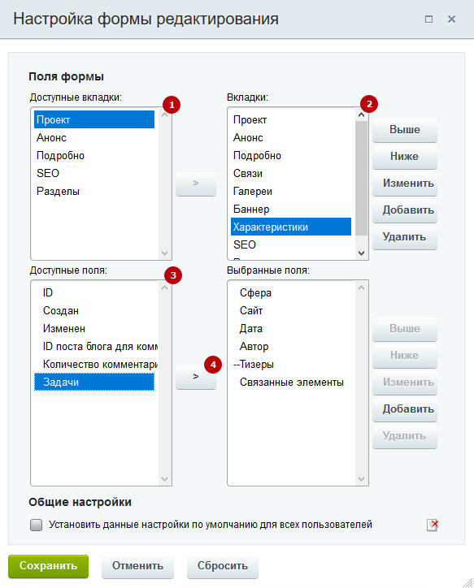The image size is (474, 588).
Task: Click the vertical scrollbar thumb of the Вкладки list
Action: 362,178
